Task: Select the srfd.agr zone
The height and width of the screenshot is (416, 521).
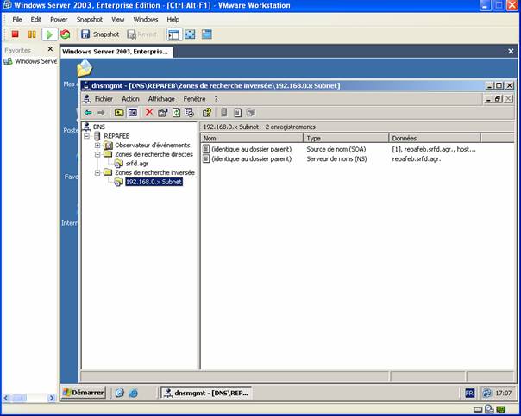Action: 137,164
